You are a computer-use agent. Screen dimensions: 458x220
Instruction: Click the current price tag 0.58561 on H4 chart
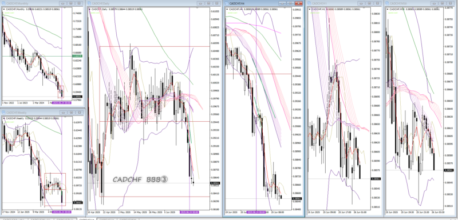(x=297, y=199)
